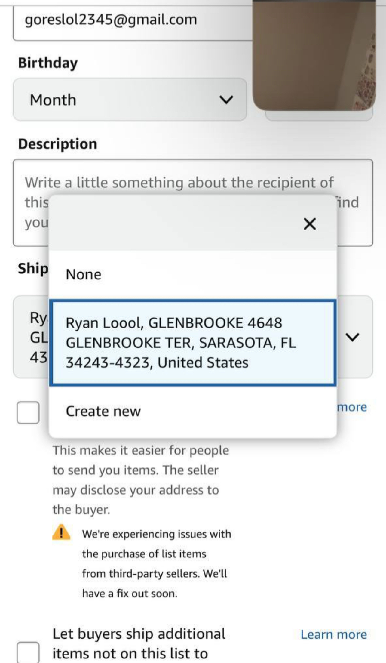The width and height of the screenshot is (386, 663).
Task: Click the Birthday heading label
Action: (48, 63)
